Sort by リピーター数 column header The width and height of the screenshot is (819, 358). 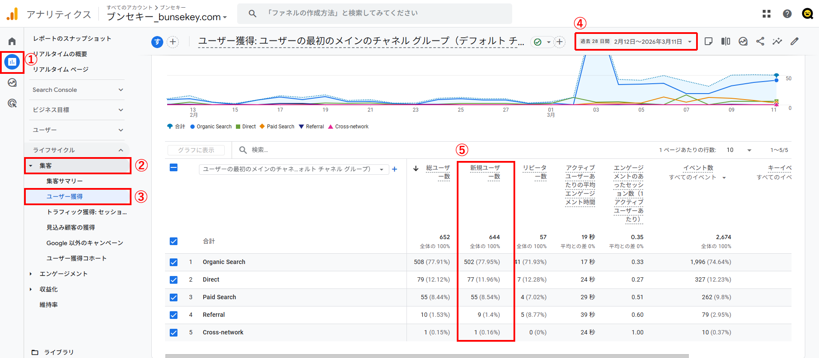click(535, 172)
